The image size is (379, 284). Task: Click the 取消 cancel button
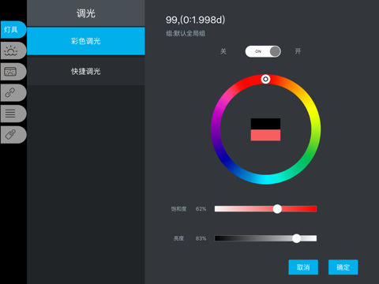(303, 267)
